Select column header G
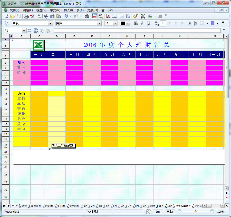 109,36
